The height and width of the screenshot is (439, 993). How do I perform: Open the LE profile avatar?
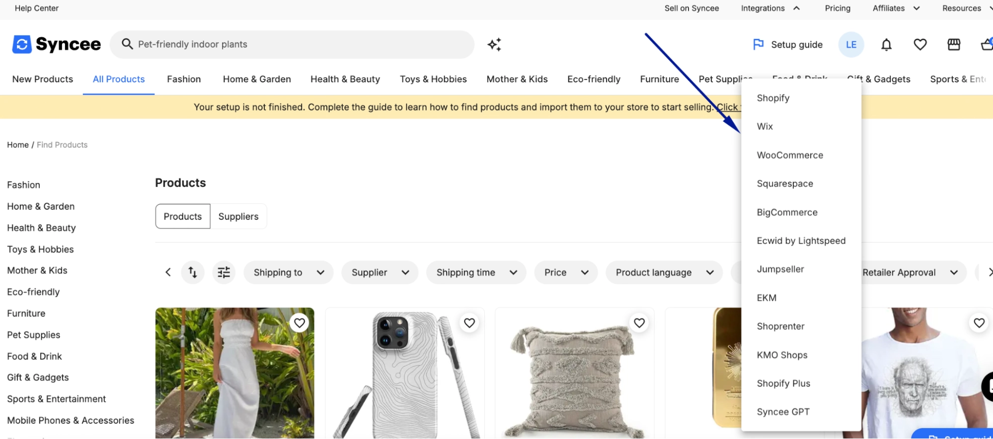[851, 45]
